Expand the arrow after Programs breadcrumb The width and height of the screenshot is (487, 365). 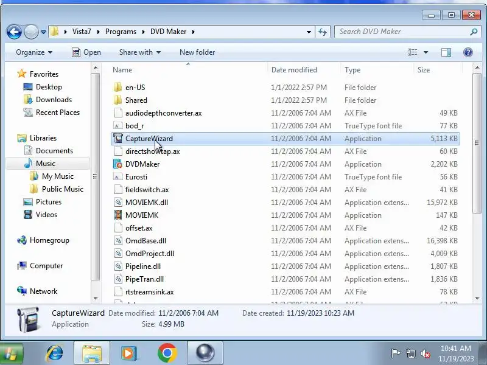point(144,32)
